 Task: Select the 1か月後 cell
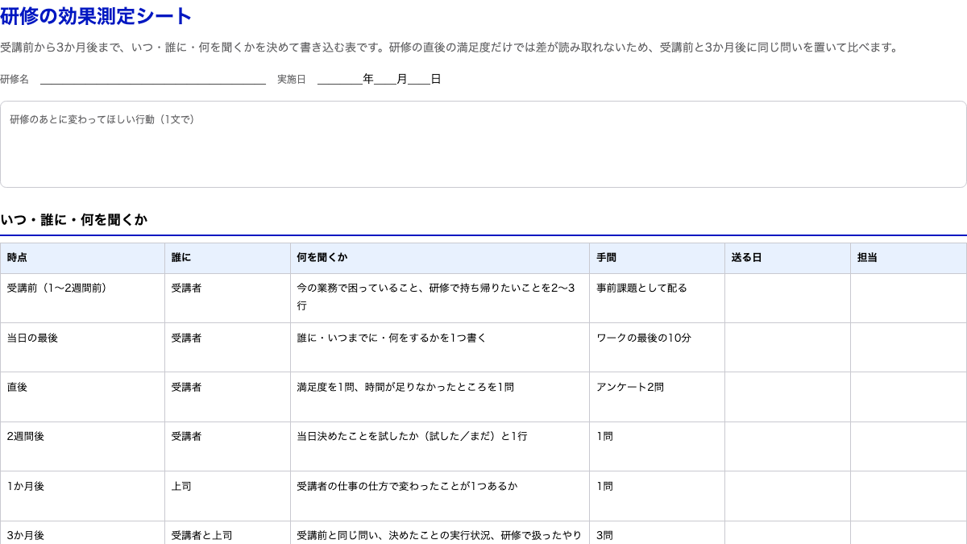click(x=83, y=496)
